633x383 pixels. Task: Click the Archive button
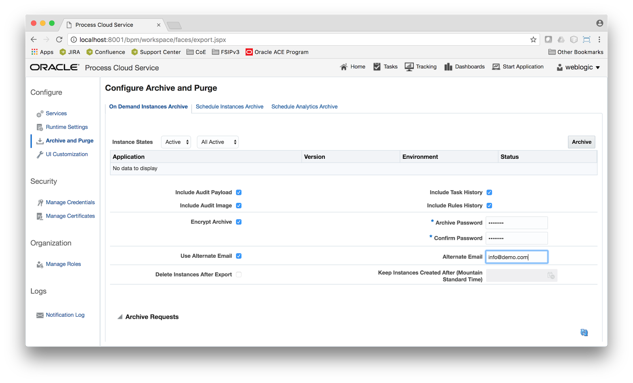[x=581, y=142]
